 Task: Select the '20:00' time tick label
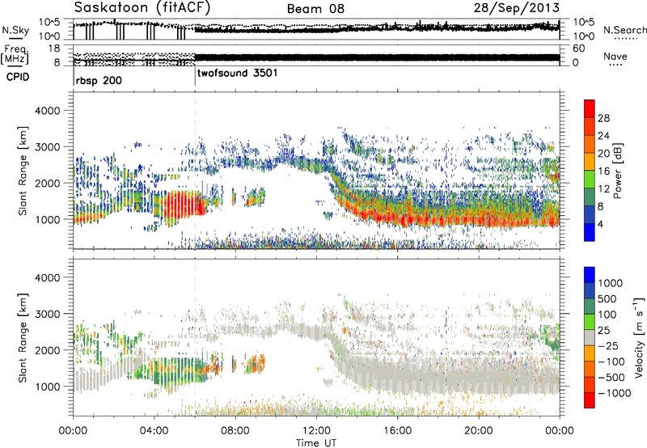click(x=478, y=431)
